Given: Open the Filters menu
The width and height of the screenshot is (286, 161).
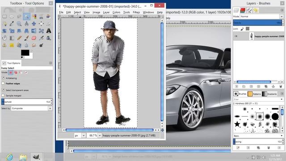Looking at the screenshot, I should tap(136, 12).
